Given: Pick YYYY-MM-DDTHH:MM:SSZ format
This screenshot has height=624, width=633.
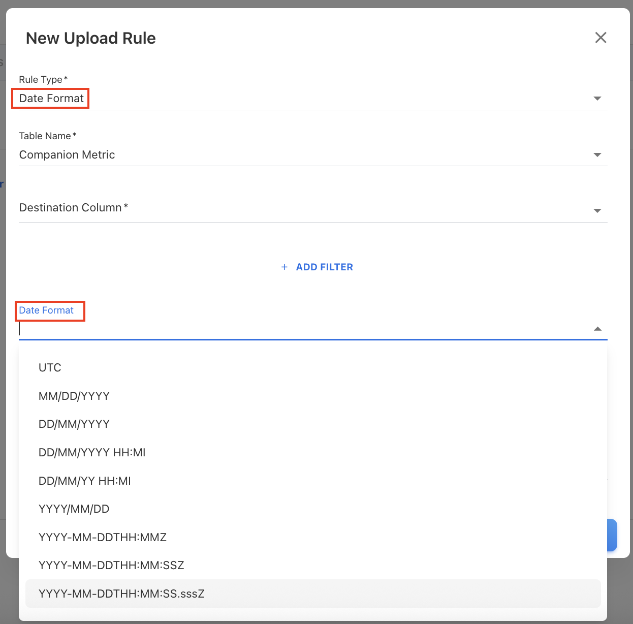Looking at the screenshot, I should pos(112,565).
